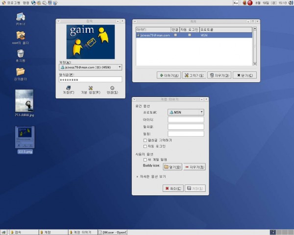Expand the Show more options section
The image size is (294, 235).
point(151,177)
